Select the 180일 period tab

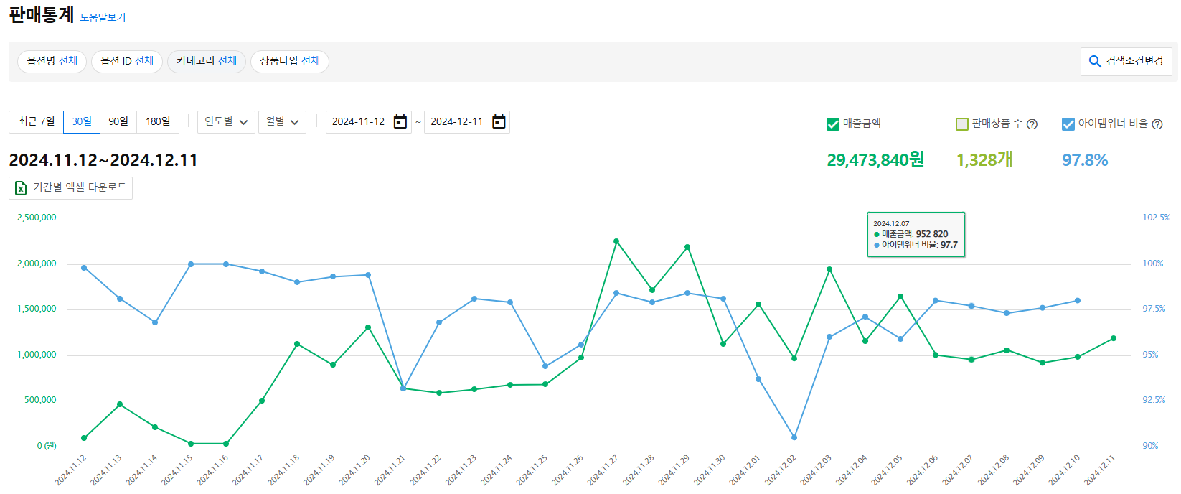pos(158,122)
